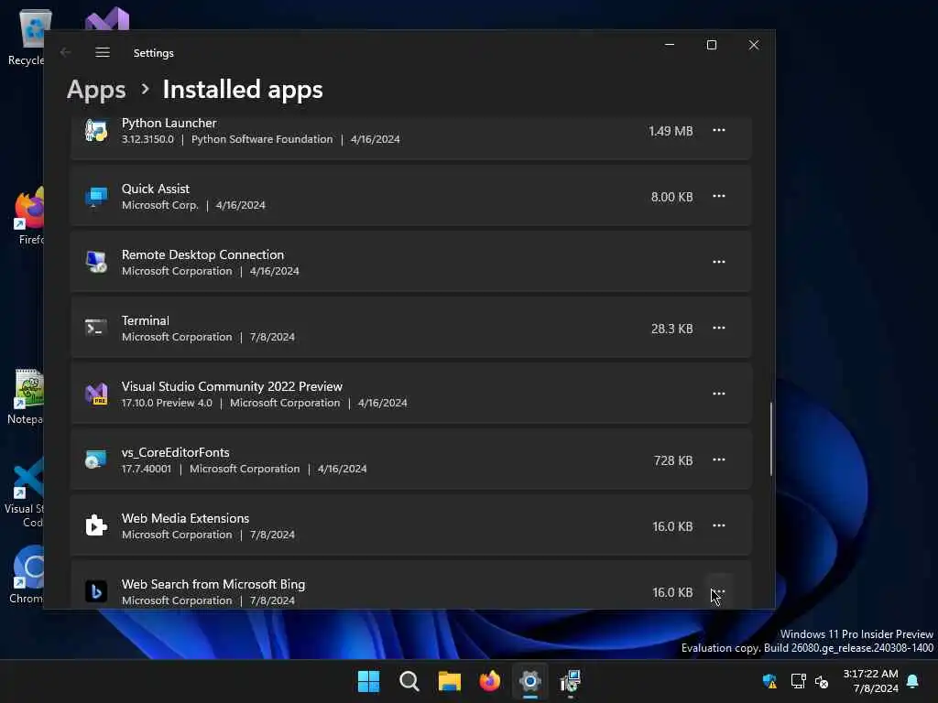Select the Visual Studio Code desktop shortcut
The height and width of the screenshot is (703, 938).
coord(25,492)
